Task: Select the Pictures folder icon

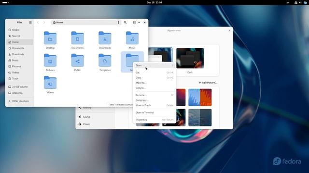Action: pos(50,60)
